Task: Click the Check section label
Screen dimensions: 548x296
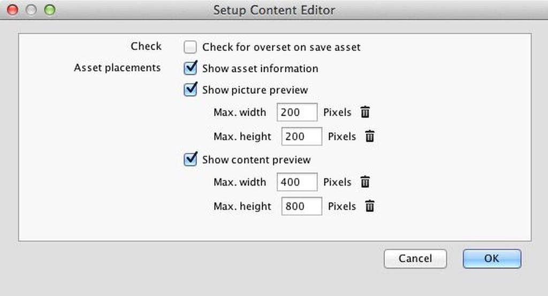Action: pyautogui.click(x=146, y=47)
